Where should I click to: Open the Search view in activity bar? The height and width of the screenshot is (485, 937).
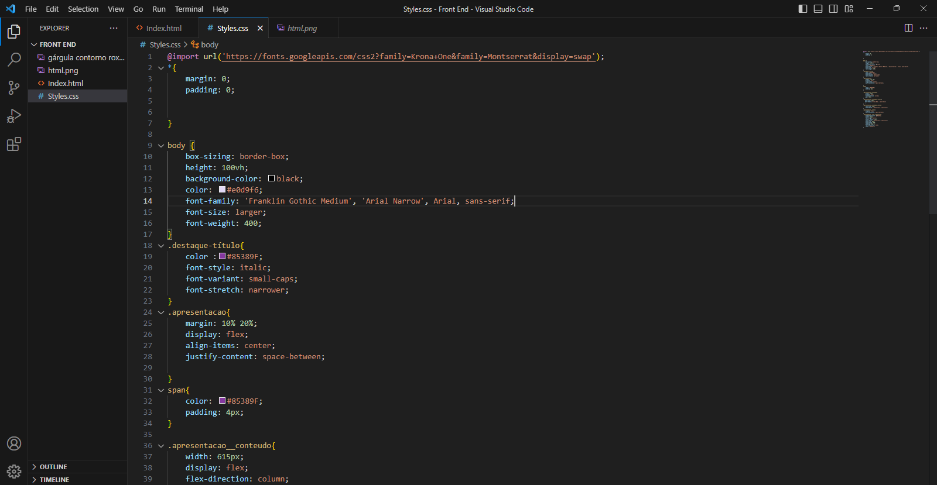(14, 59)
